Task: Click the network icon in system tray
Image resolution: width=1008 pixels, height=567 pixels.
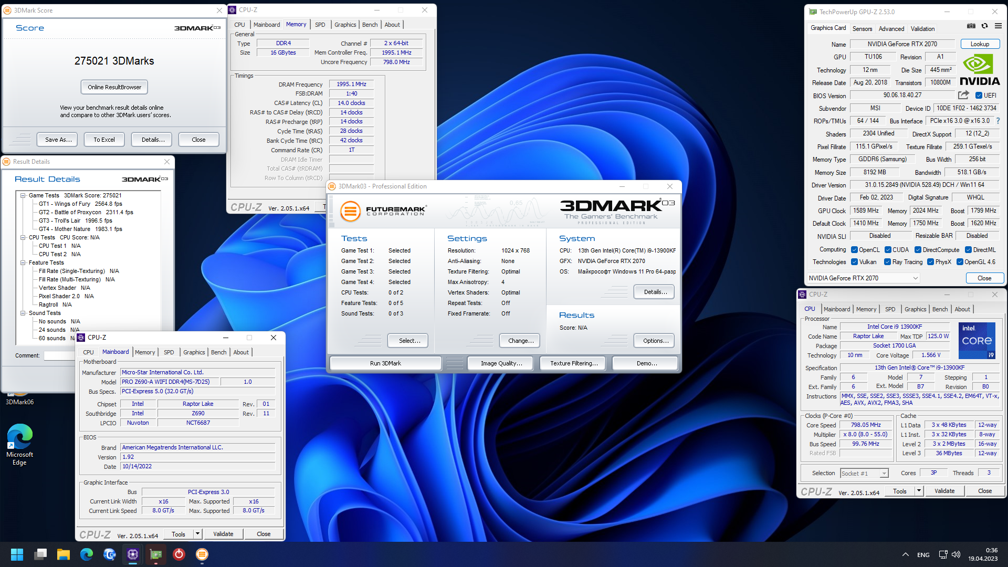Action: [943, 554]
